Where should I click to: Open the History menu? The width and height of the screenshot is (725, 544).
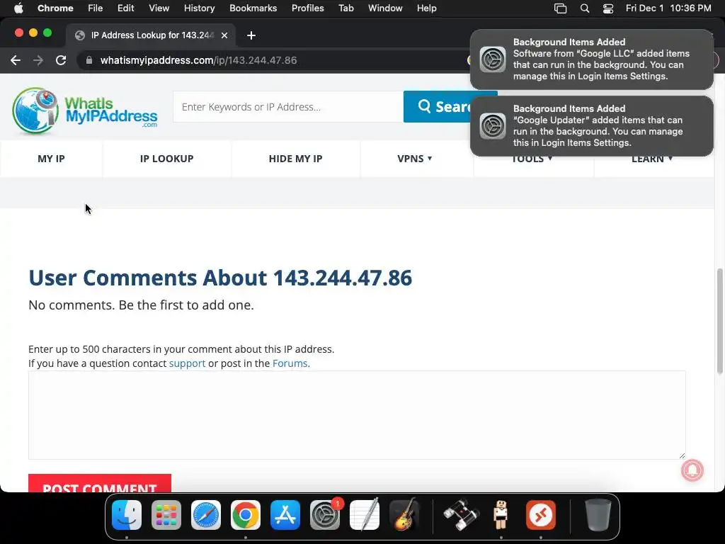(199, 8)
